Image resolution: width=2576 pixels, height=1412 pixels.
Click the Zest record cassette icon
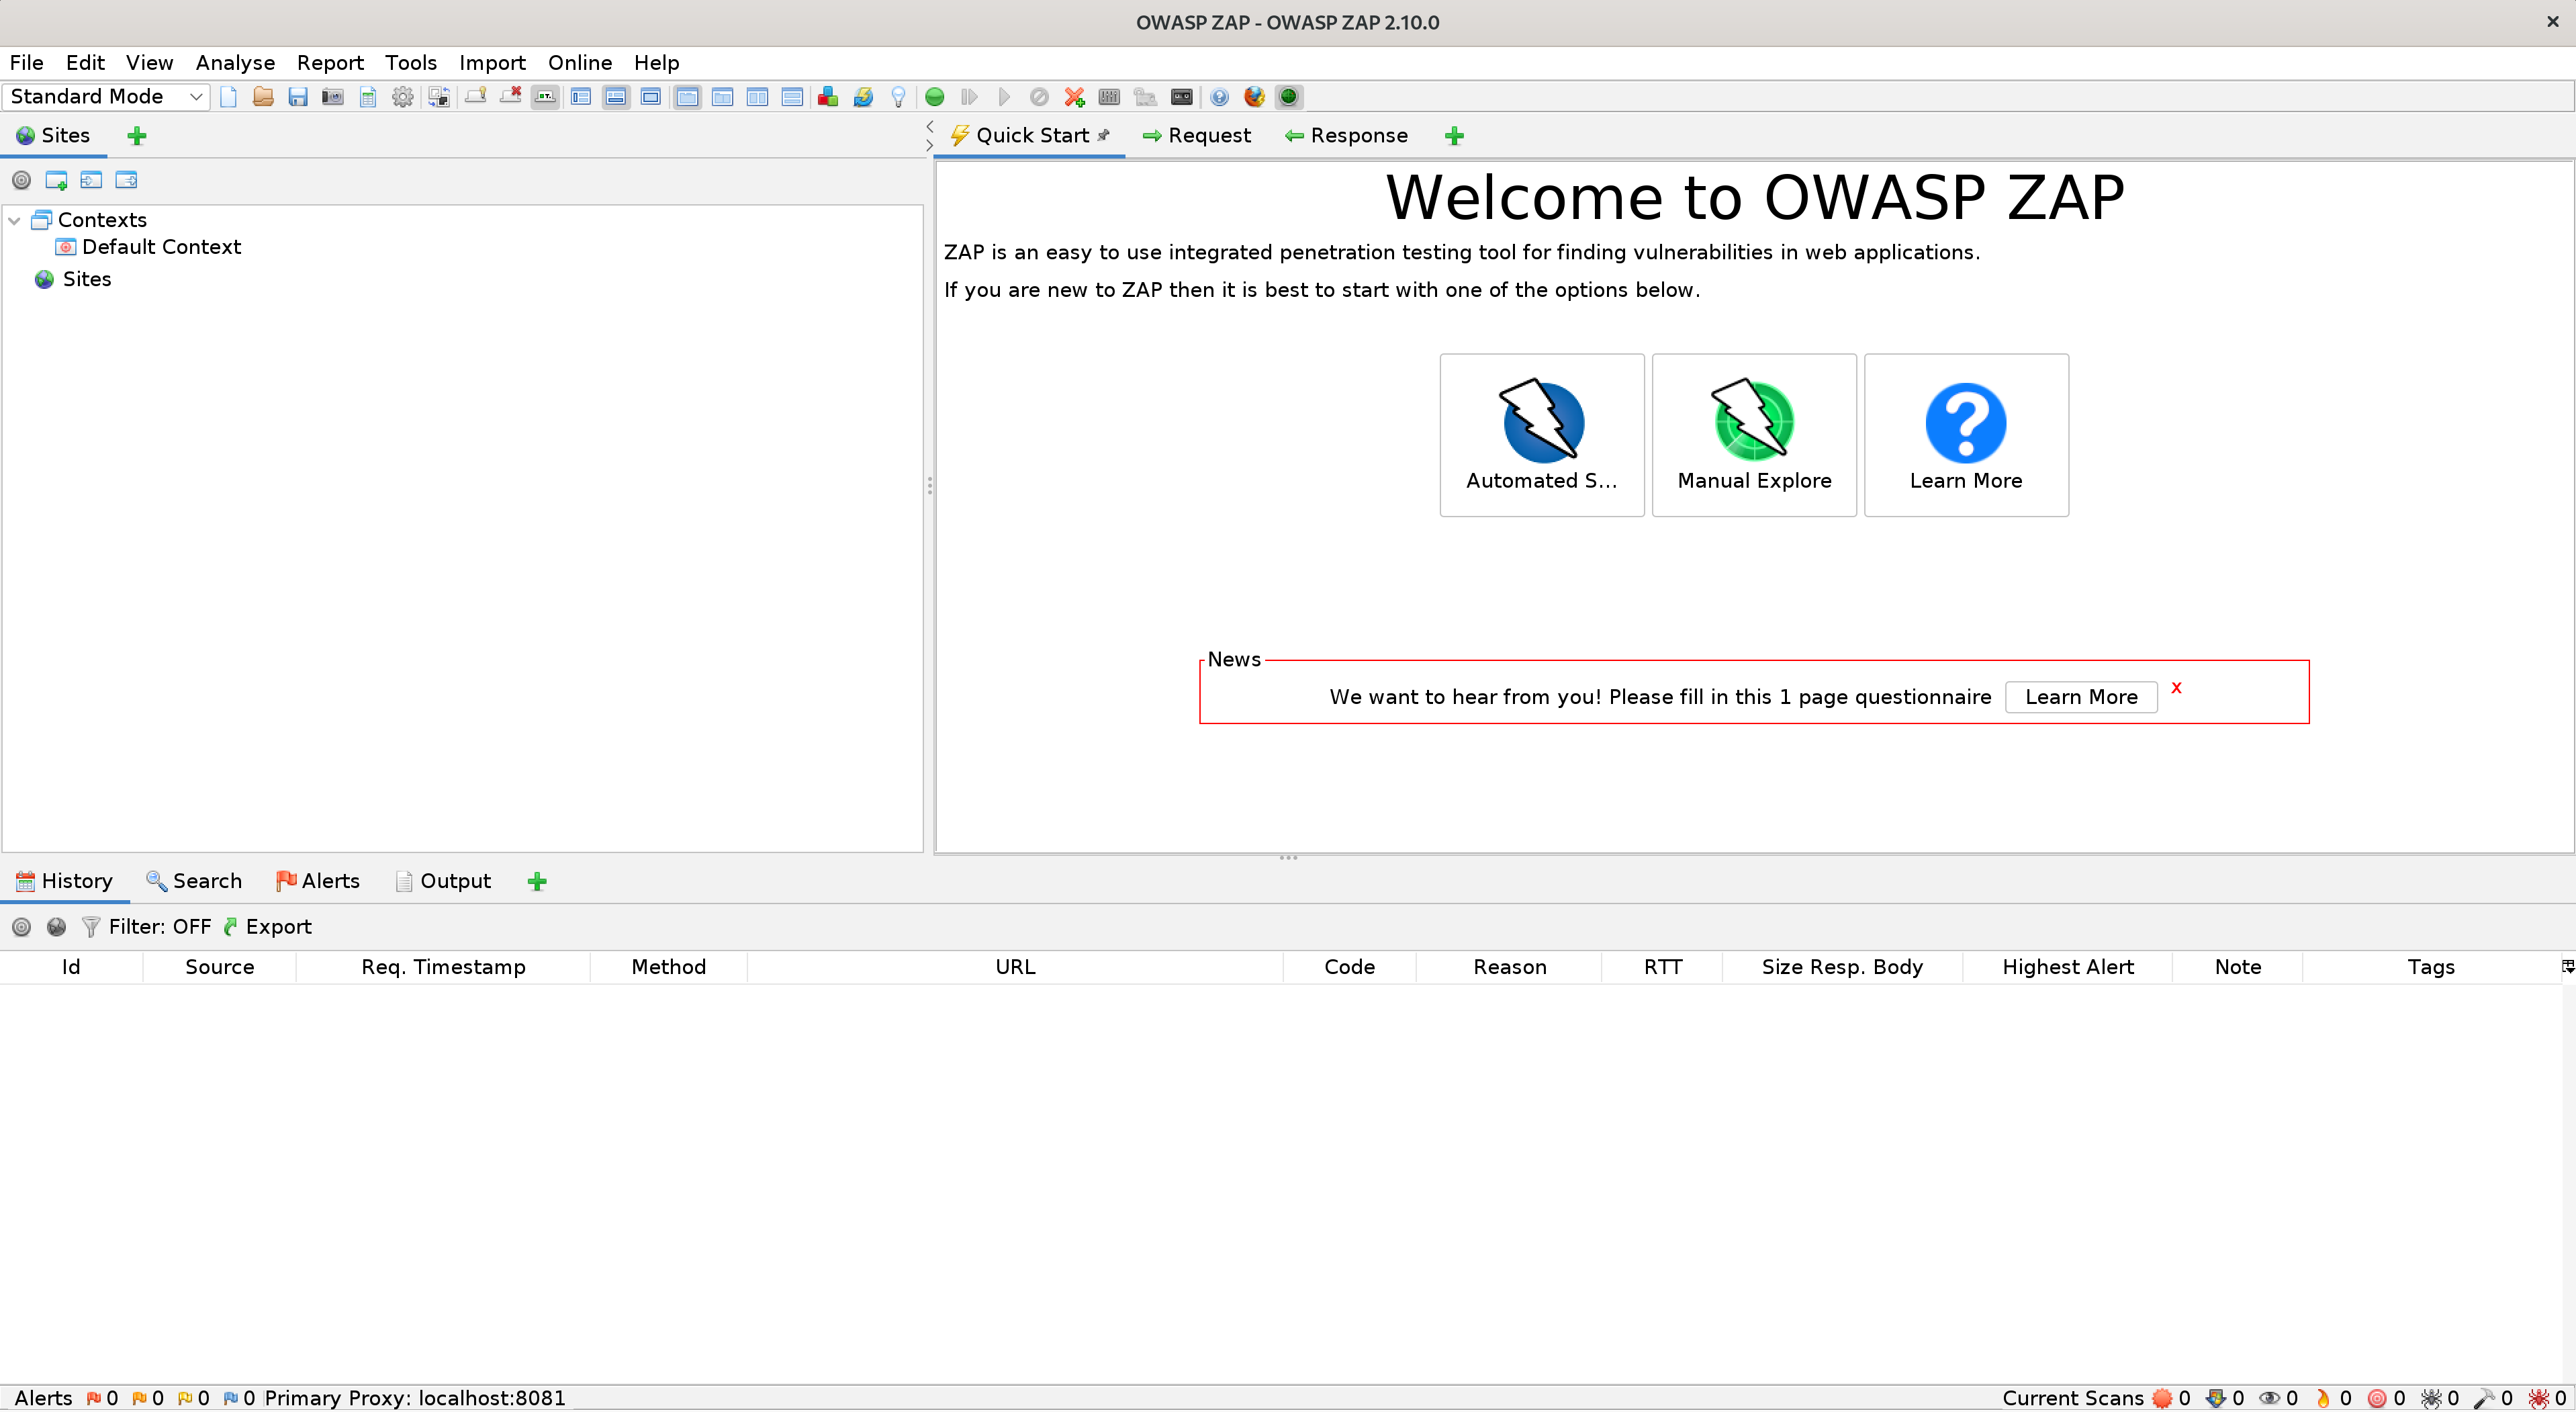click(x=1181, y=97)
